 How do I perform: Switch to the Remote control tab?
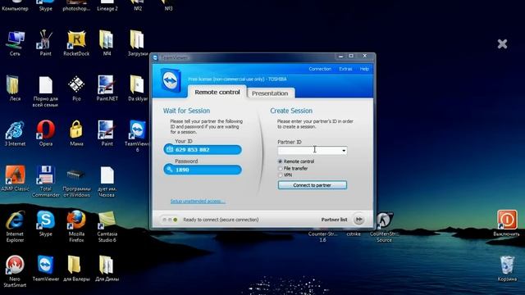coord(217,92)
